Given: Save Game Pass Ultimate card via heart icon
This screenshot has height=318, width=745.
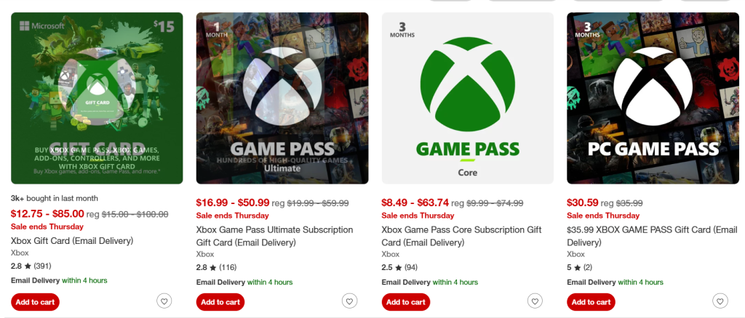Looking at the screenshot, I should (350, 301).
